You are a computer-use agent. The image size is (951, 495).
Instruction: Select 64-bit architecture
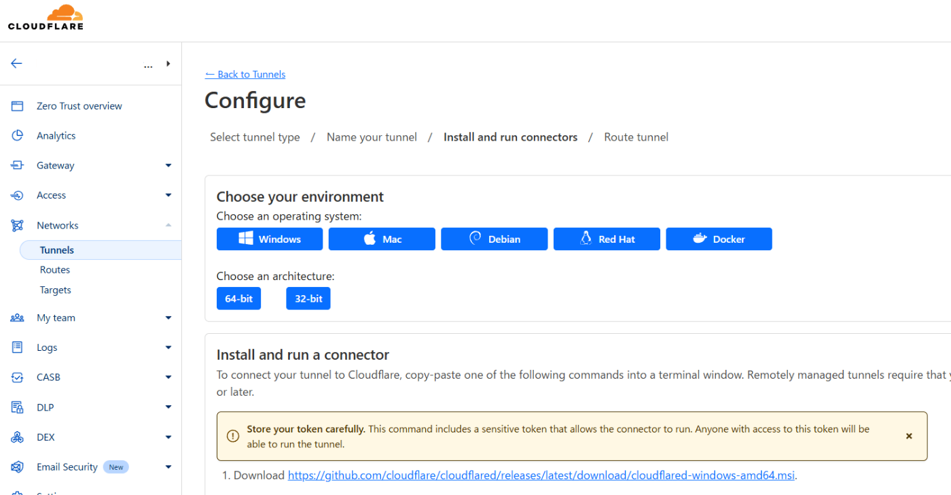point(239,298)
